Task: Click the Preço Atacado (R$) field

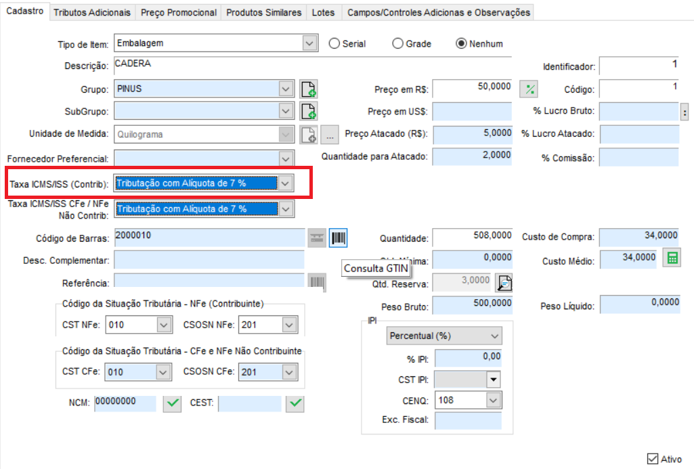Action: pos(472,135)
